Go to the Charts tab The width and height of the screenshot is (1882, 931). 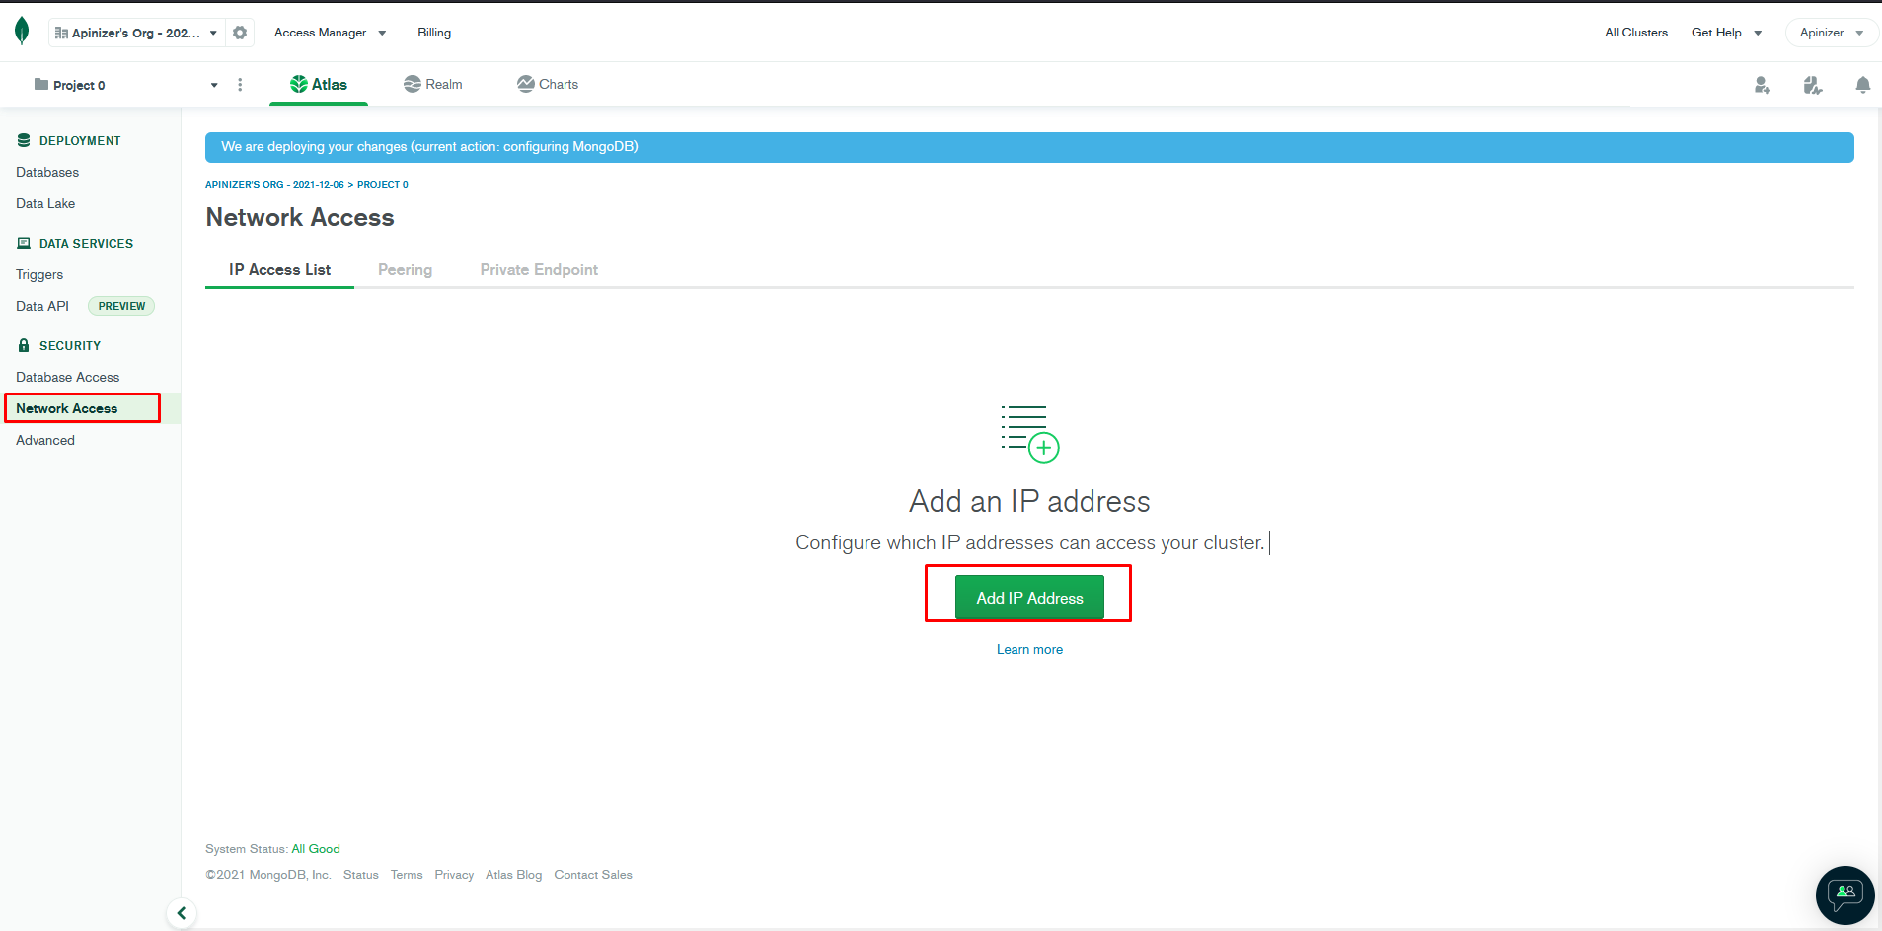tap(548, 85)
